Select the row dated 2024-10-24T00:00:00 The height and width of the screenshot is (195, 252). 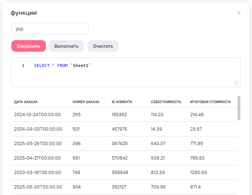37,115
